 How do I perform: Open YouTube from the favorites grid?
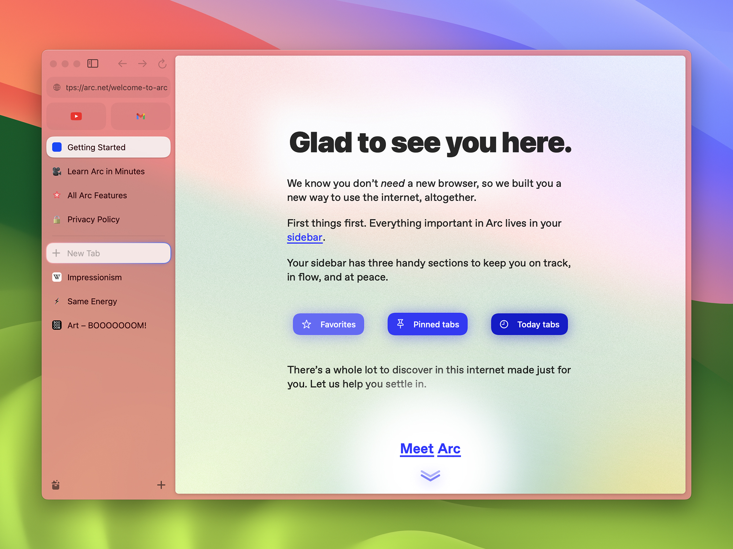76,116
